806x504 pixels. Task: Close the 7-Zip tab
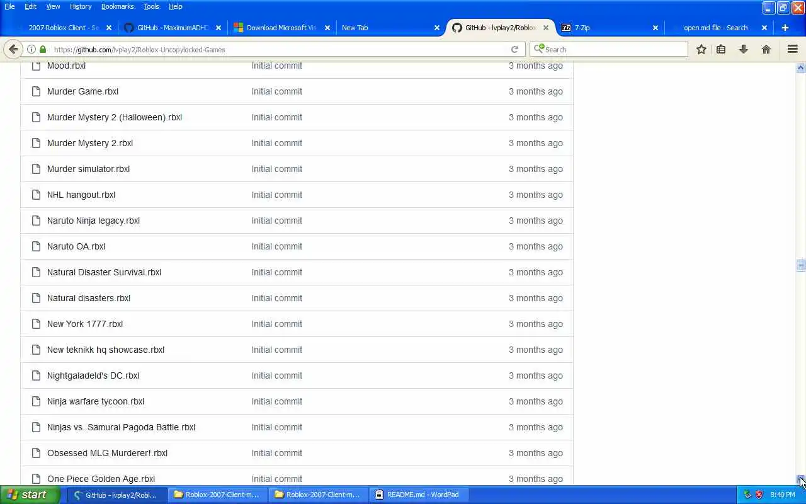(x=656, y=28)
